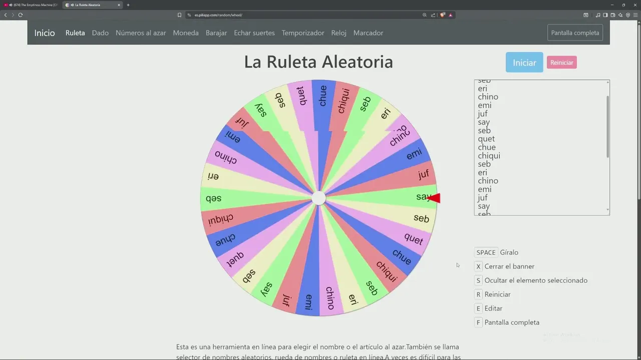Start the wheel with Iniciar button

click(524, 62)
